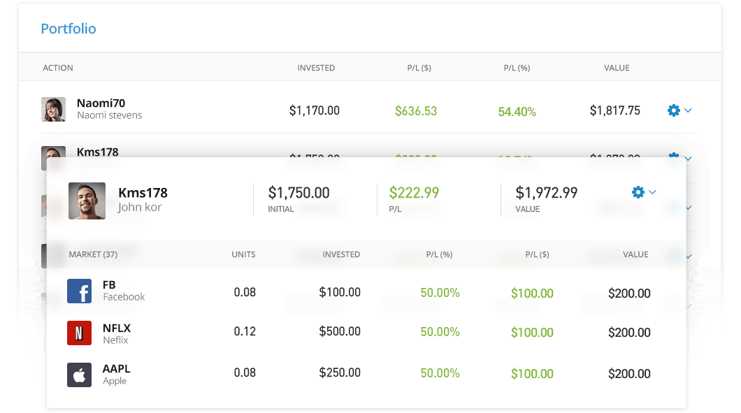
Task: Sort by the UNITS column header
Action: (x=243, y=254)
